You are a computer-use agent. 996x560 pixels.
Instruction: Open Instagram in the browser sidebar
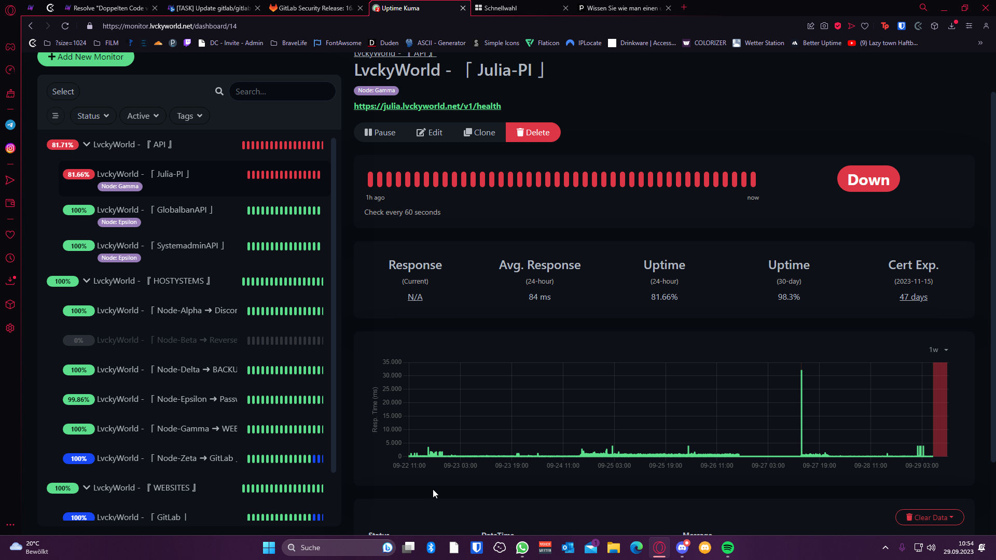pyautogui.click(x=10, y=148)
